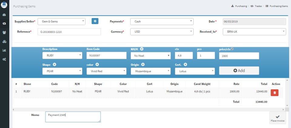Click the table's horizontal scrollbar
Image resolution: width=291 pixels, height=128 pixels.
(x=149, y=110)
